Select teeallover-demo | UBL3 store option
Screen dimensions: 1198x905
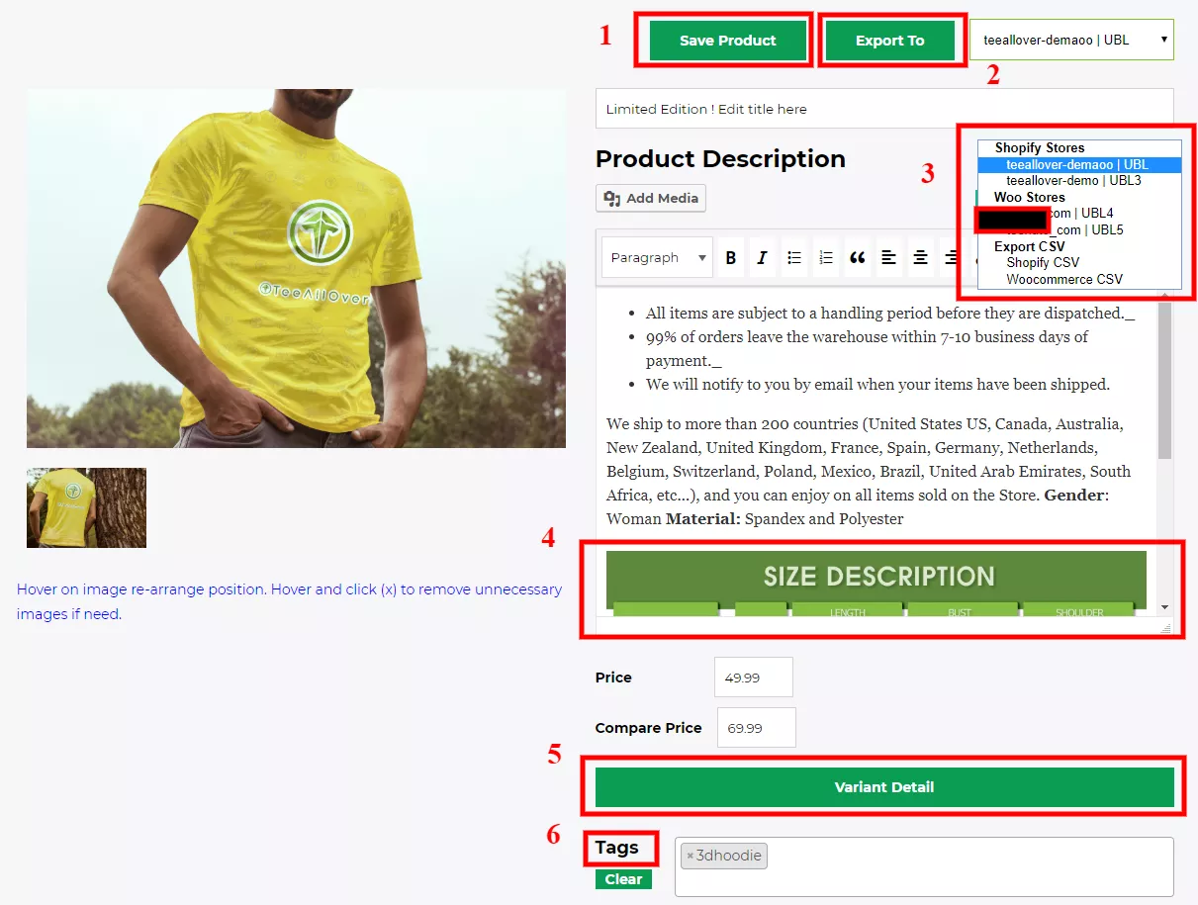[x=1073, y=181]
